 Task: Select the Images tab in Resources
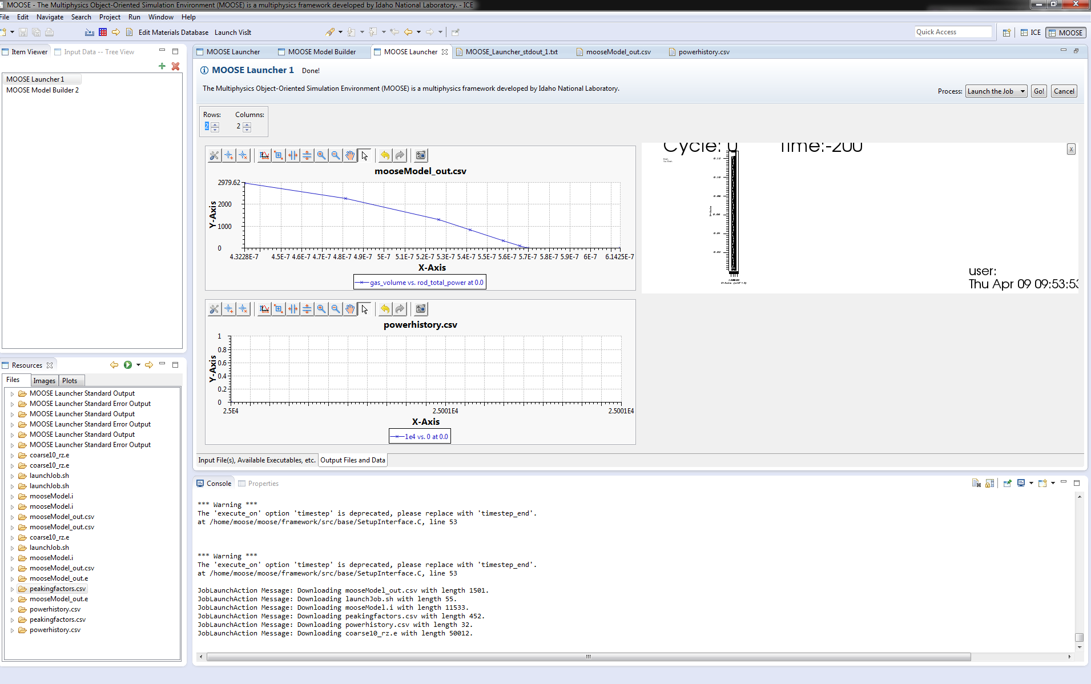point(44,381)
